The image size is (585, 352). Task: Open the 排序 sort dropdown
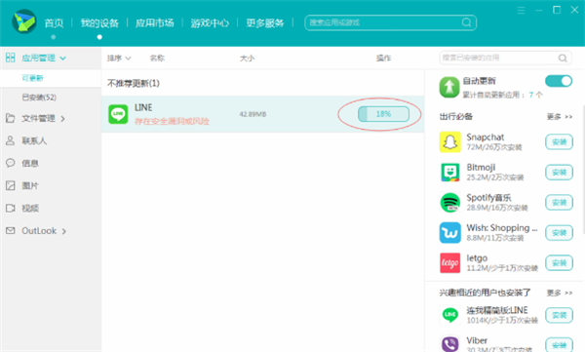pos(119,59)
